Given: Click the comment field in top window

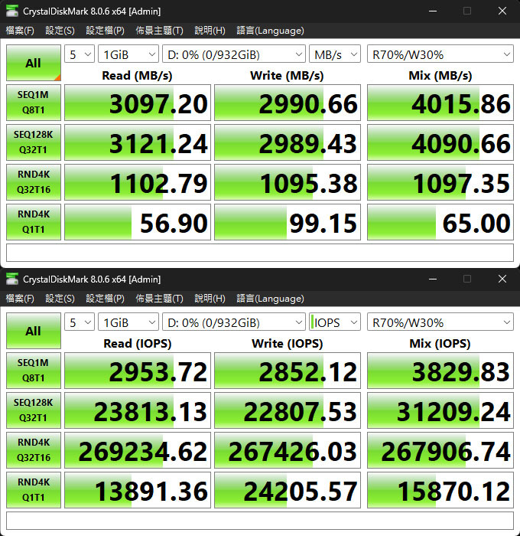Looking at the screenshot, I should 260,253.
